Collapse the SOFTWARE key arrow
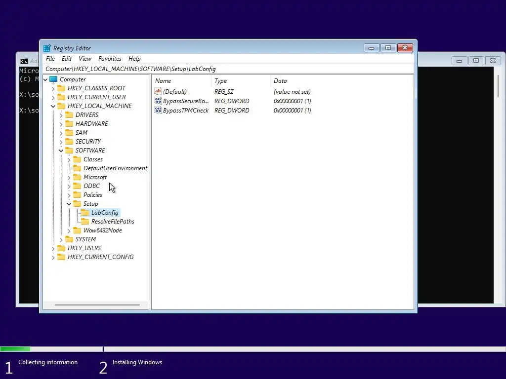 61,151
